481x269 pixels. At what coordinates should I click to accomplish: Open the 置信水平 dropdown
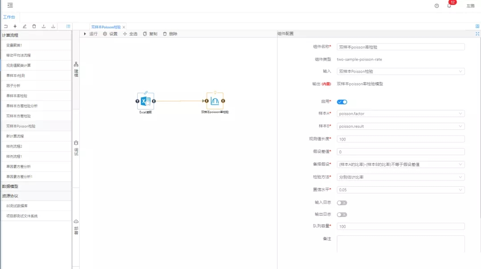(x=400, y=190)
